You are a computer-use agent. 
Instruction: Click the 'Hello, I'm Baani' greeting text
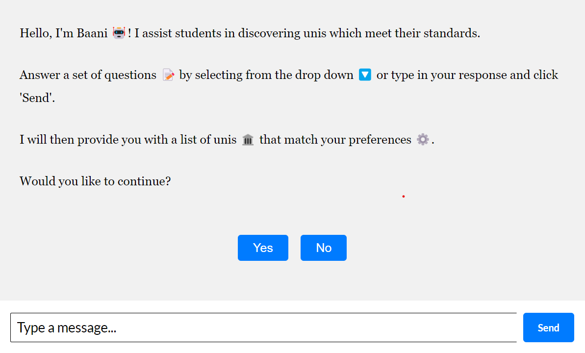[63, 33]
